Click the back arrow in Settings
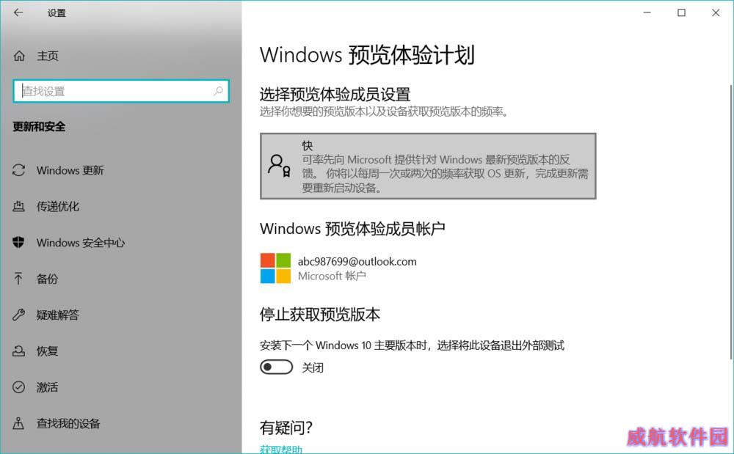 point(18,12)
